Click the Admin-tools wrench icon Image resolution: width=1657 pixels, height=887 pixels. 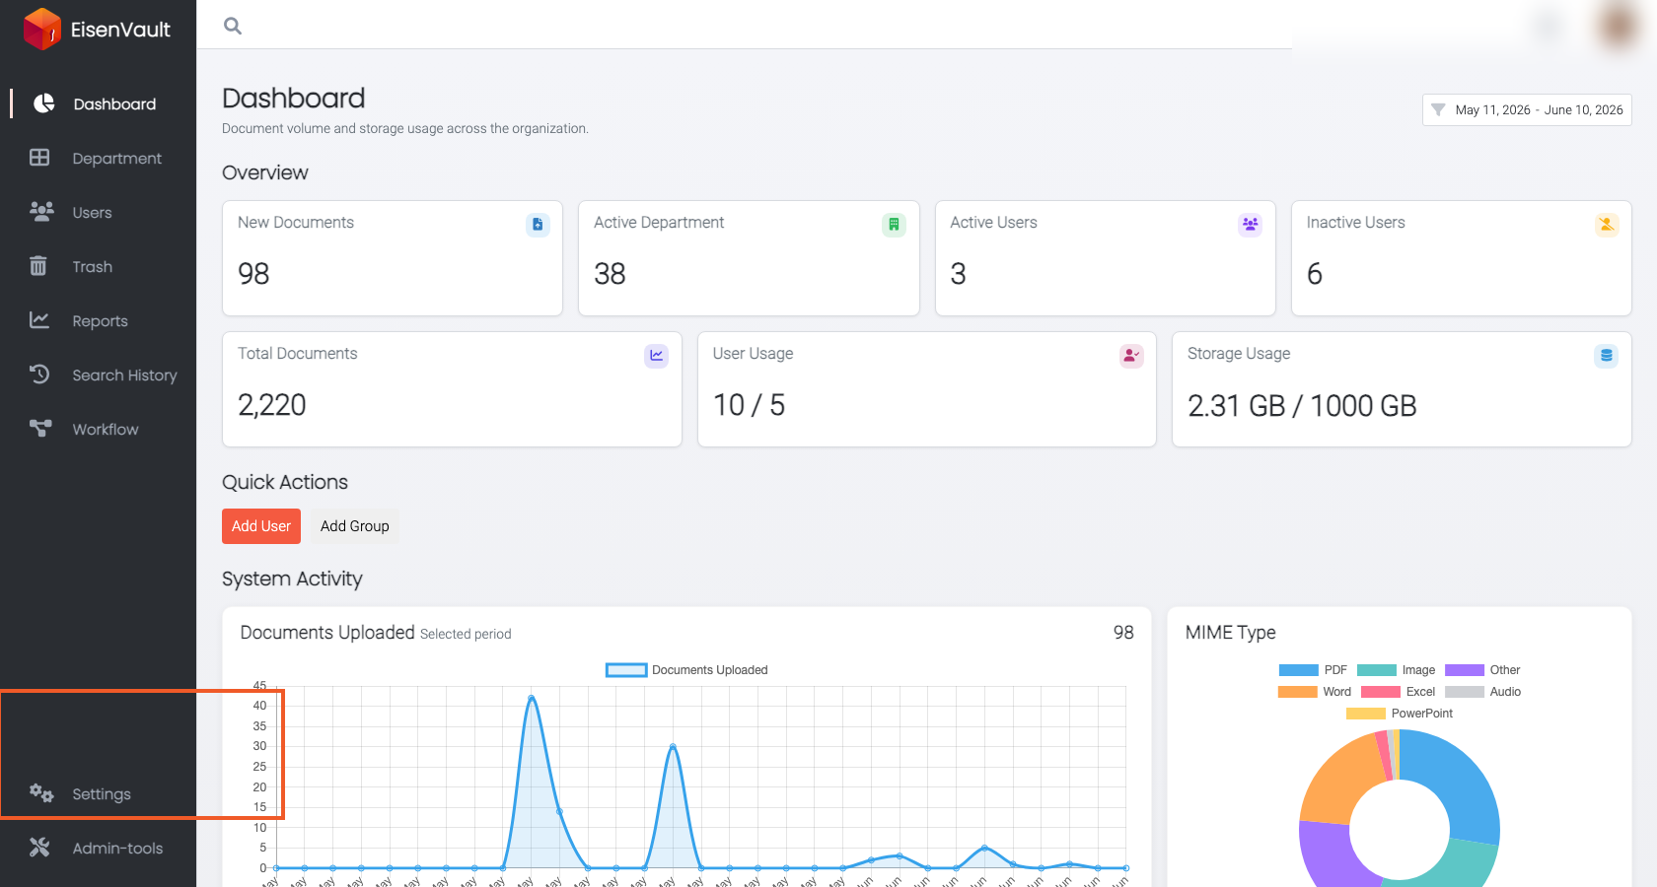[39, 848]
